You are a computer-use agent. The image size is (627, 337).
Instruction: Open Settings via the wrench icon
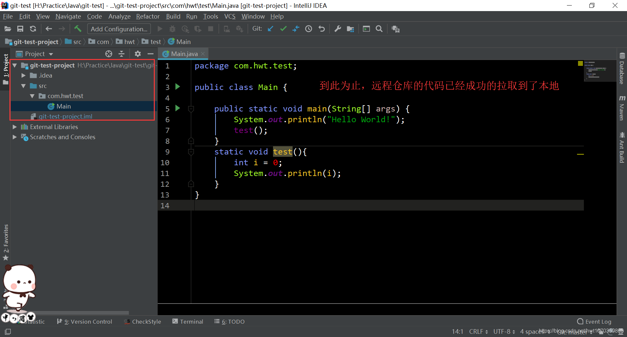(x=338, y=29)
